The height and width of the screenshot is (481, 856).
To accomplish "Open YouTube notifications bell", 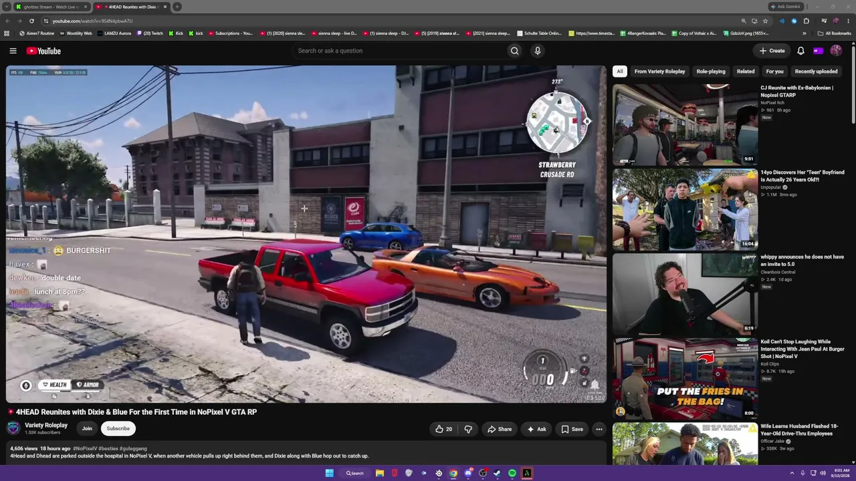I will (x=800, y=51).
